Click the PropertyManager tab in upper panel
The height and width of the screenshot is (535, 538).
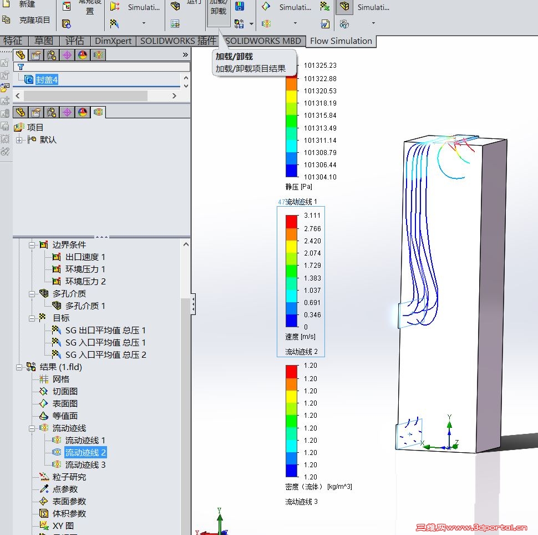tap(36, 55)
